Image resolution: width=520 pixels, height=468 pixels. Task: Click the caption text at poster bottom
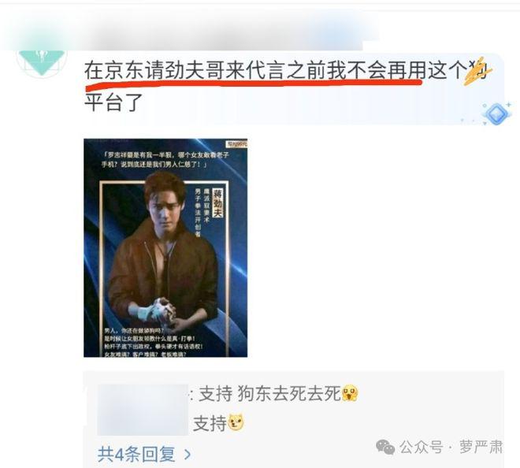(x=154, y=342)
